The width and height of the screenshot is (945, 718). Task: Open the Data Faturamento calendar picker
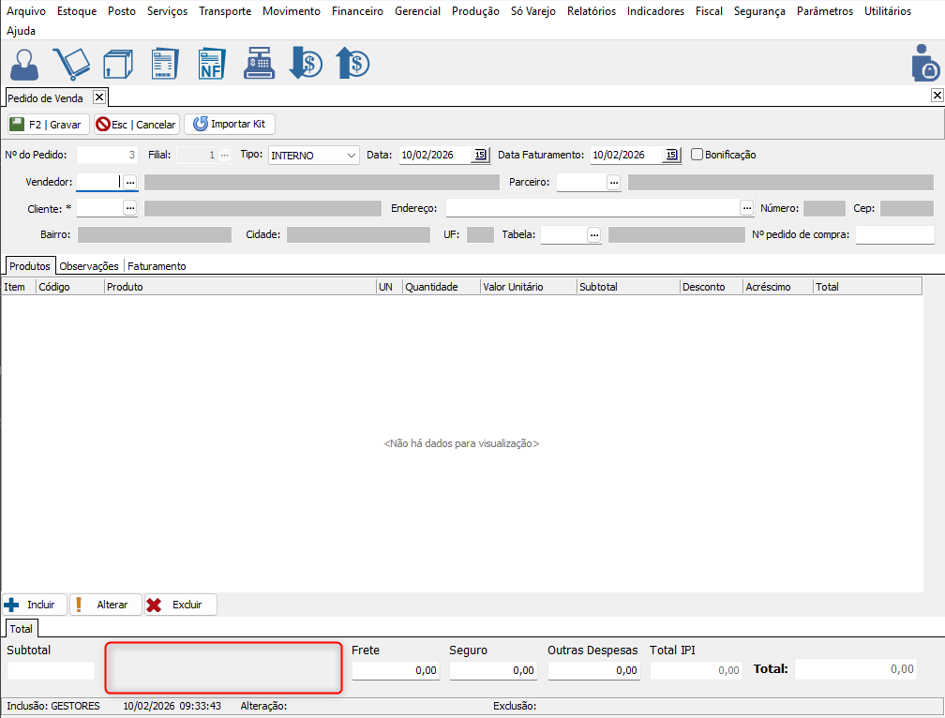click(671, 156)
